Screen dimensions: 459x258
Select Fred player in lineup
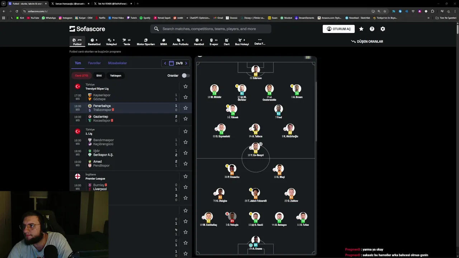(279, 112)
